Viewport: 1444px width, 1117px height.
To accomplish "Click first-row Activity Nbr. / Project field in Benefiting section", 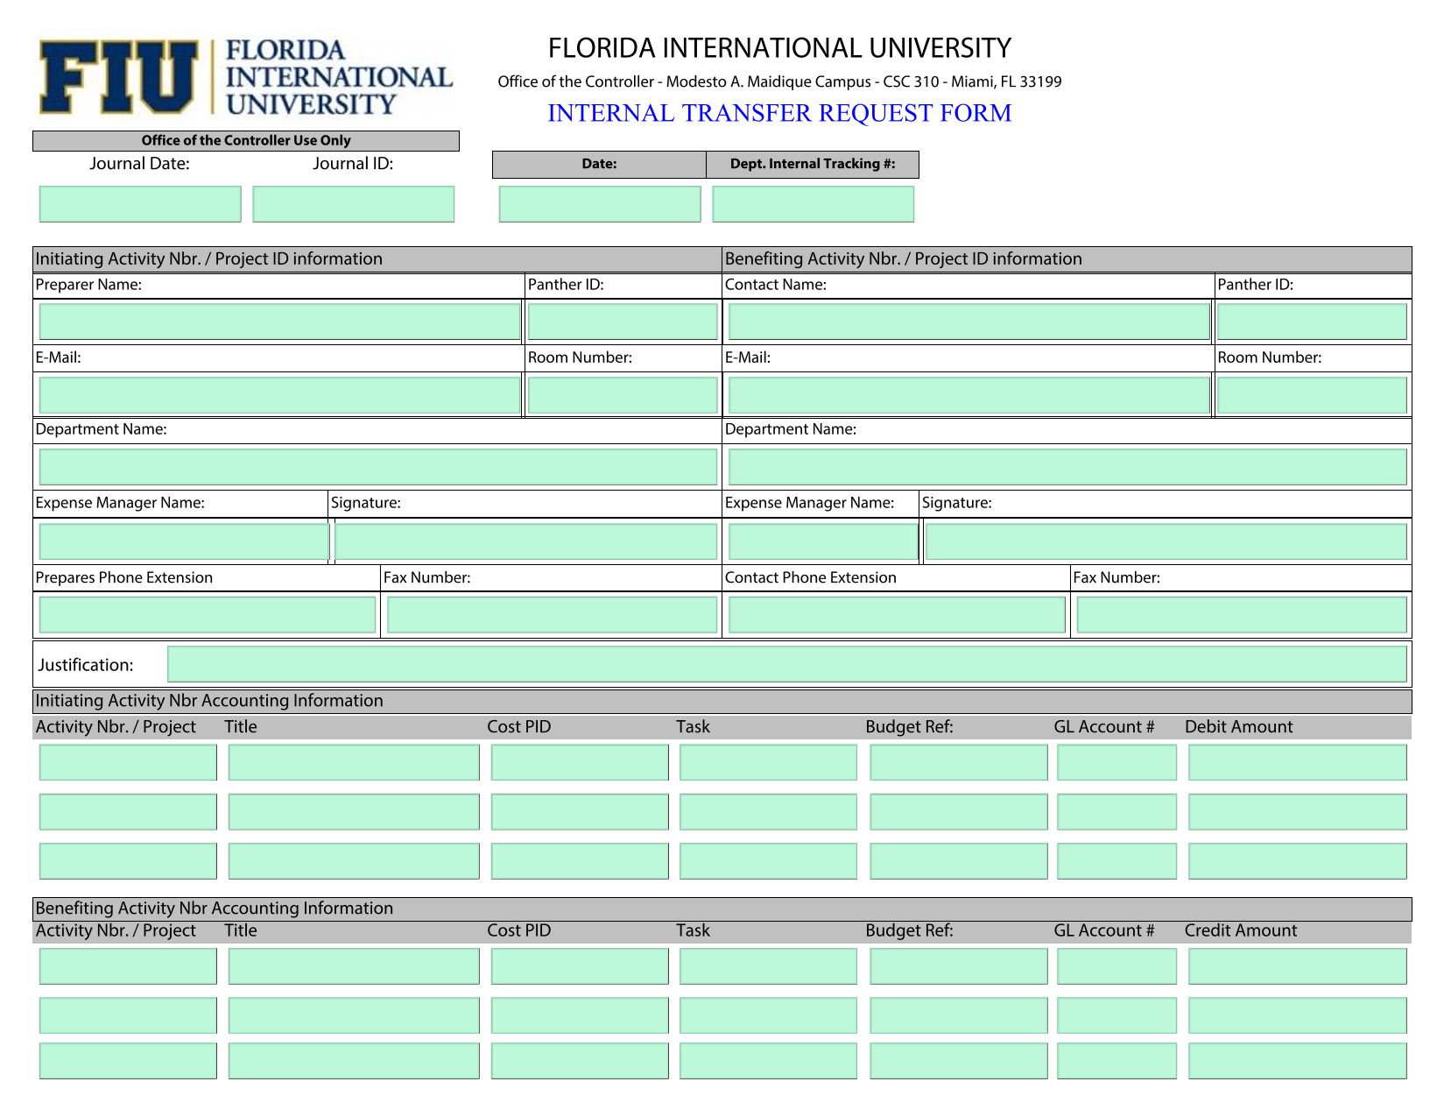I will pos(128,966).
